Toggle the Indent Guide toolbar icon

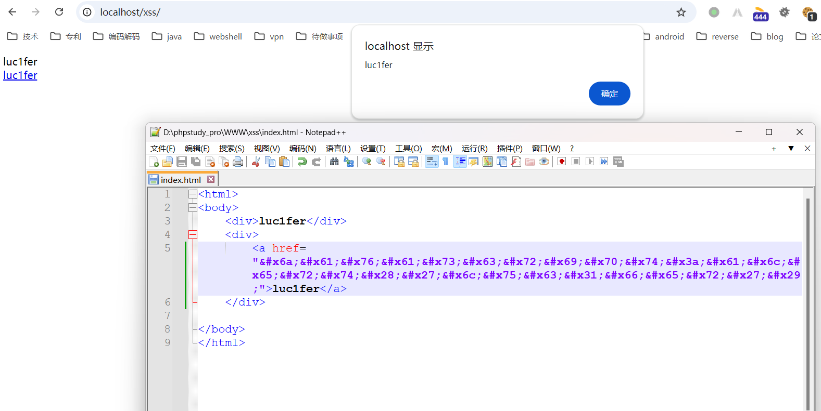click(460, 162)
